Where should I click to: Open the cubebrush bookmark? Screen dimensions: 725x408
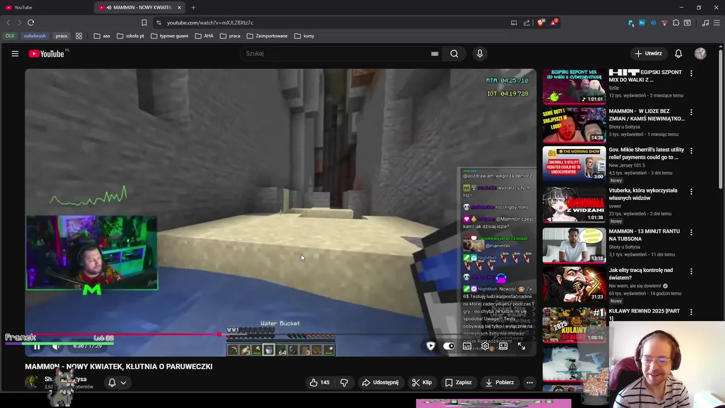[35, 36]
